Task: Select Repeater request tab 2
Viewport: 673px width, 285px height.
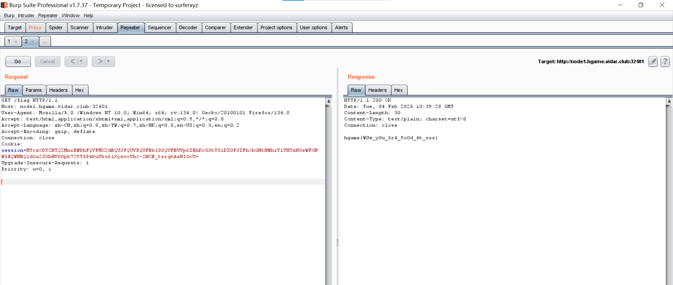Action: pos(26,41)
